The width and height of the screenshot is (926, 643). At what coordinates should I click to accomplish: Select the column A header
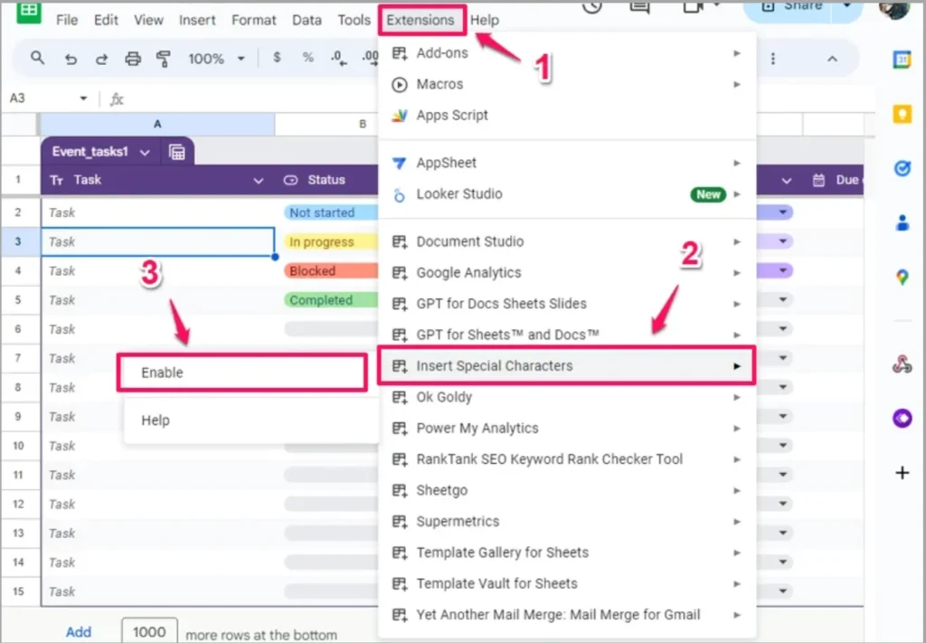pos(157,124)
